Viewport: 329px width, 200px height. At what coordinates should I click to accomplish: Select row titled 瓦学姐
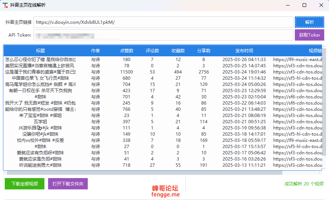[163, 122]
